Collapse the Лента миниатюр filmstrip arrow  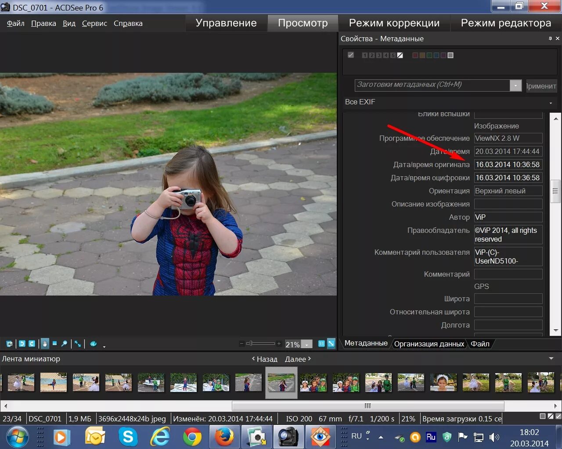pyautogui.click(x=551, y=359)
